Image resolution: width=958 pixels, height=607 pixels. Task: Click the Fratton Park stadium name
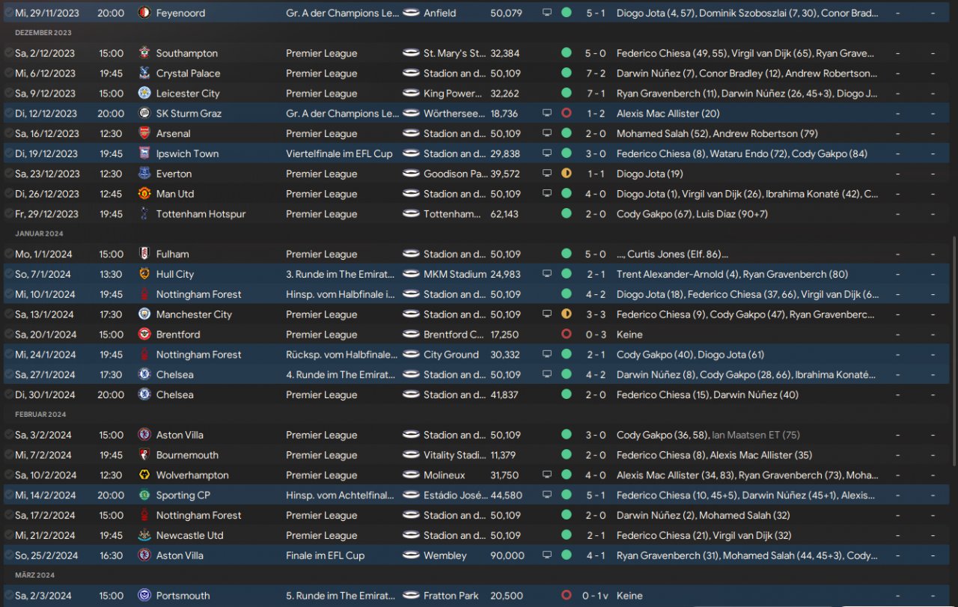(451, 596)
